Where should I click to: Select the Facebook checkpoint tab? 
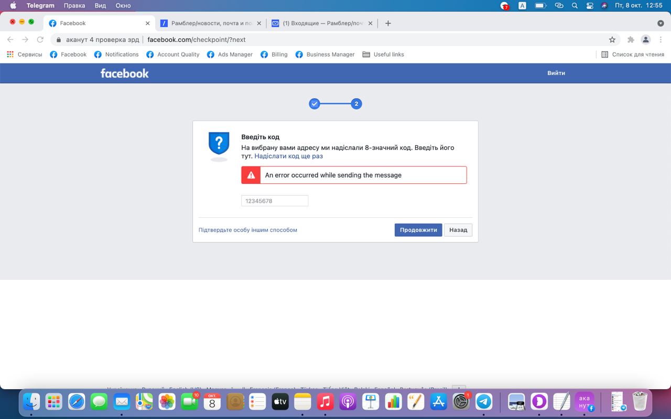tap(100, 23)
